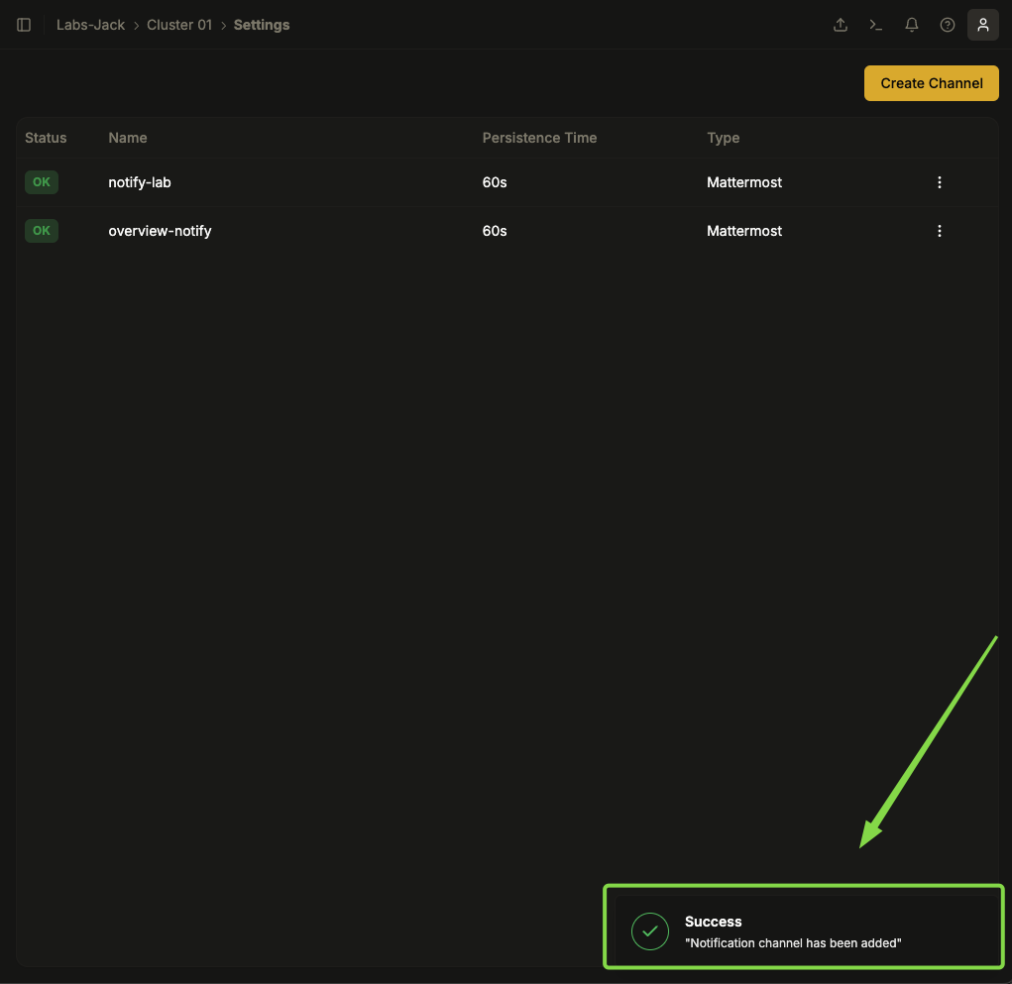Click the OK badge for overview-notify

tap(42, 230)
